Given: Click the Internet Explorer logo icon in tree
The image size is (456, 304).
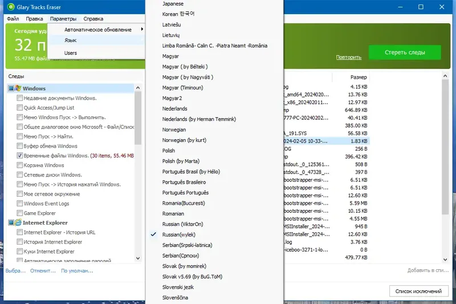Looking at the screenshot, I should (x=18, y=222).
